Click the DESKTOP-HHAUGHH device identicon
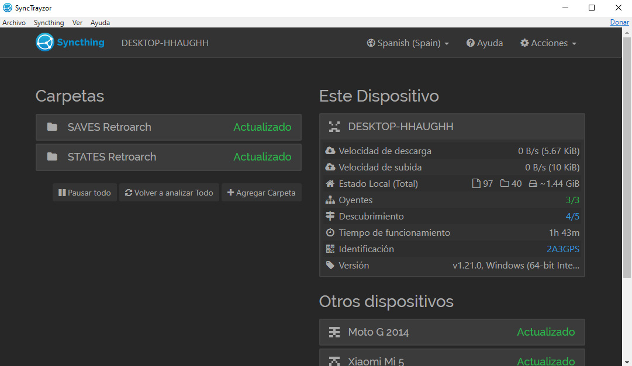 click(x=334, y=127)
